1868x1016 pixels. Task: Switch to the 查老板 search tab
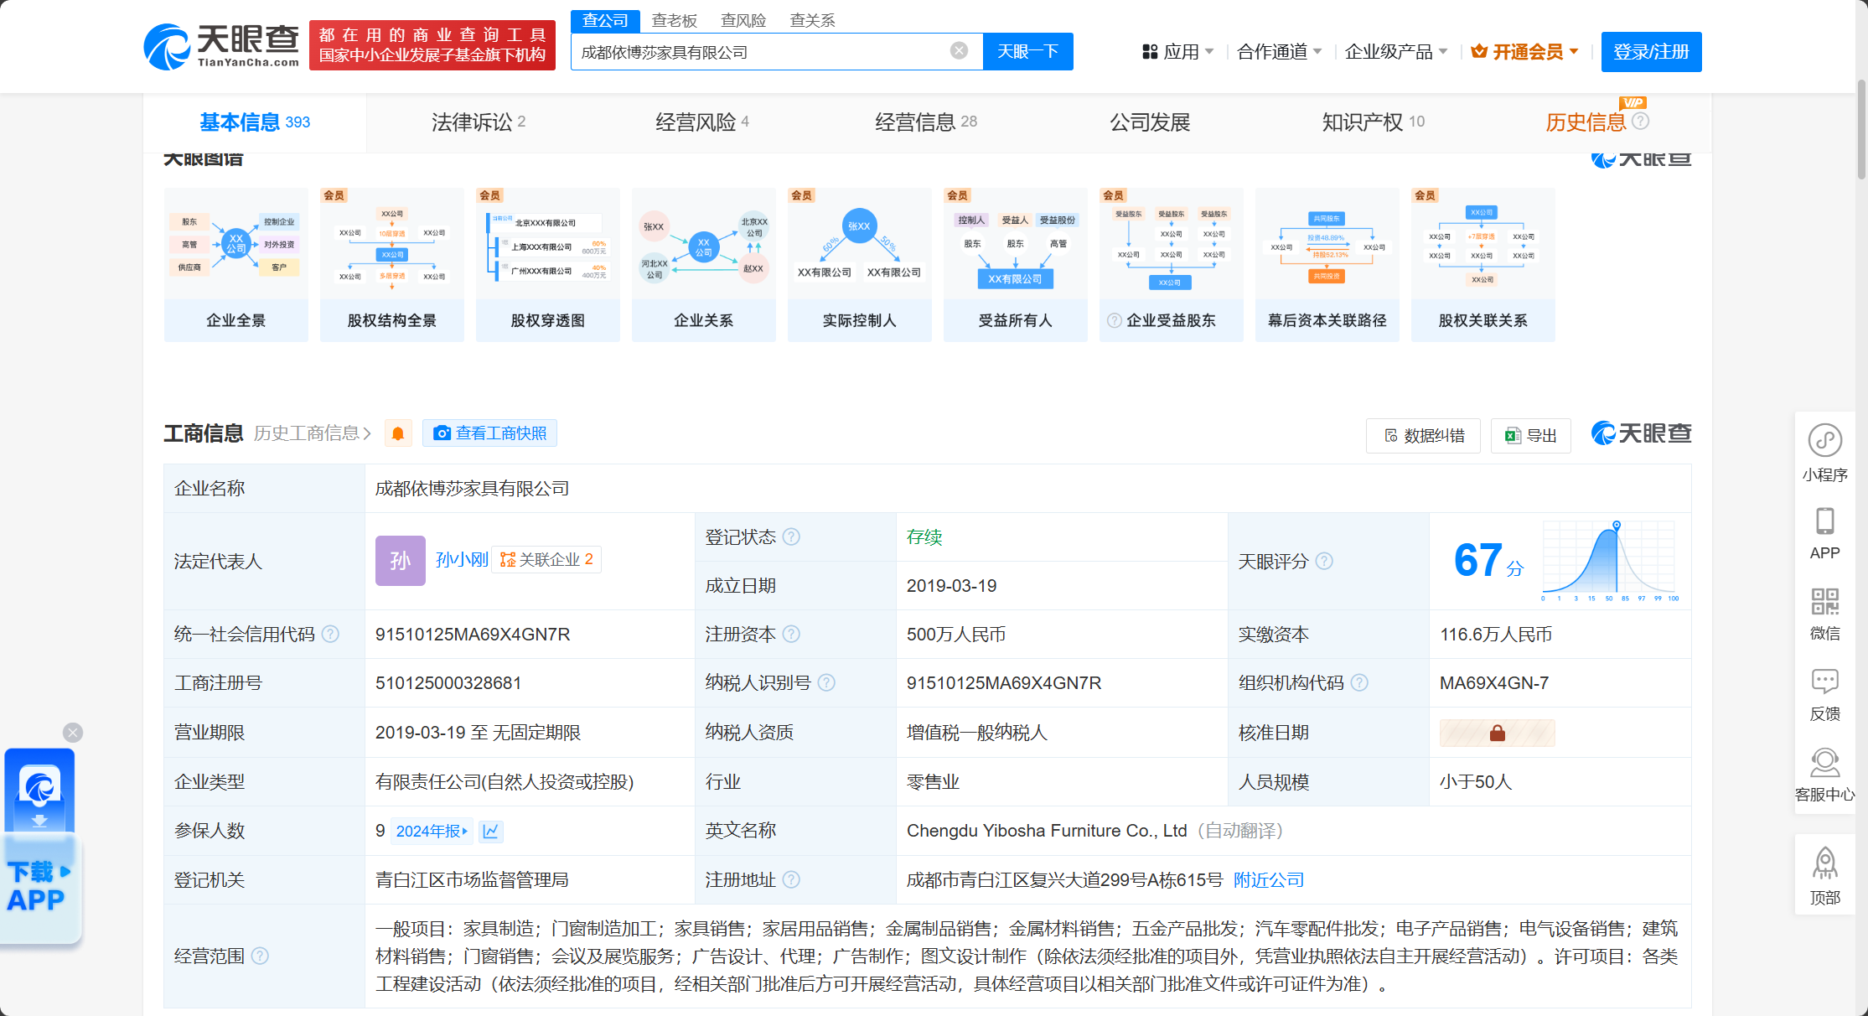click(674, 20)
